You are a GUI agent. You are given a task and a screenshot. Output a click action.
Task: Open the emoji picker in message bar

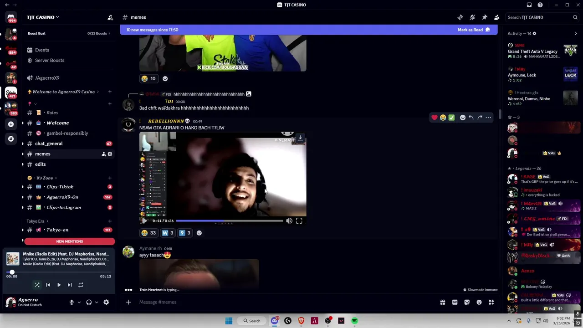point(479,302)
